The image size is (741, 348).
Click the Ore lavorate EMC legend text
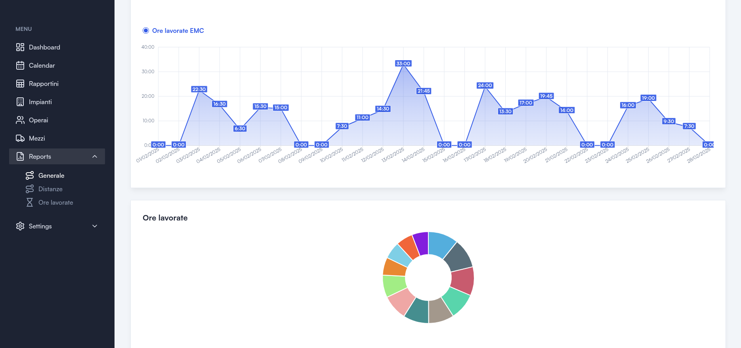tap(178, 30)
